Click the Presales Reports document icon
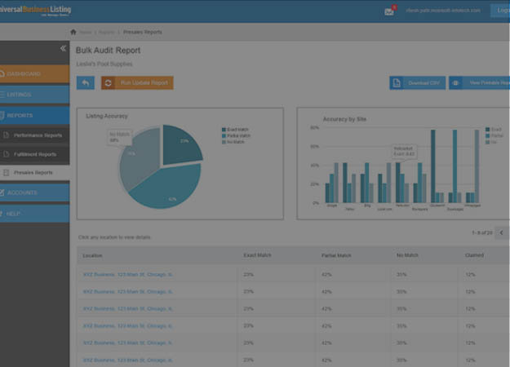Viewport: 510px width, 367px height. point(7,173)
